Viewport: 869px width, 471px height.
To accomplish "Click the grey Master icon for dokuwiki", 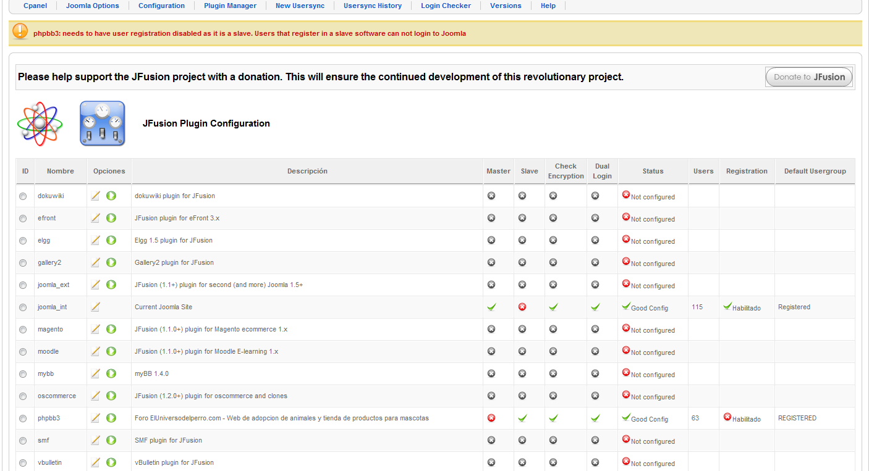I will (x=491, y=196).
